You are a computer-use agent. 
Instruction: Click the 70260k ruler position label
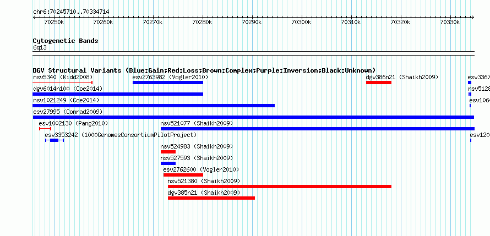[x=104, y=22]
